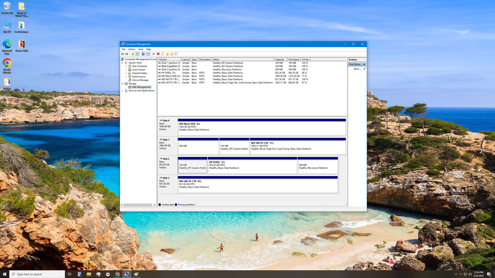Expand More Actions arrow in Actions pane
The height and width of the screenshot is (278, 495).
[364, 69]
